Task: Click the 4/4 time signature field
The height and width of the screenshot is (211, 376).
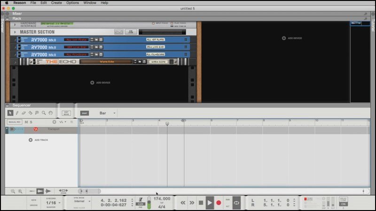Action: (162, 207)
